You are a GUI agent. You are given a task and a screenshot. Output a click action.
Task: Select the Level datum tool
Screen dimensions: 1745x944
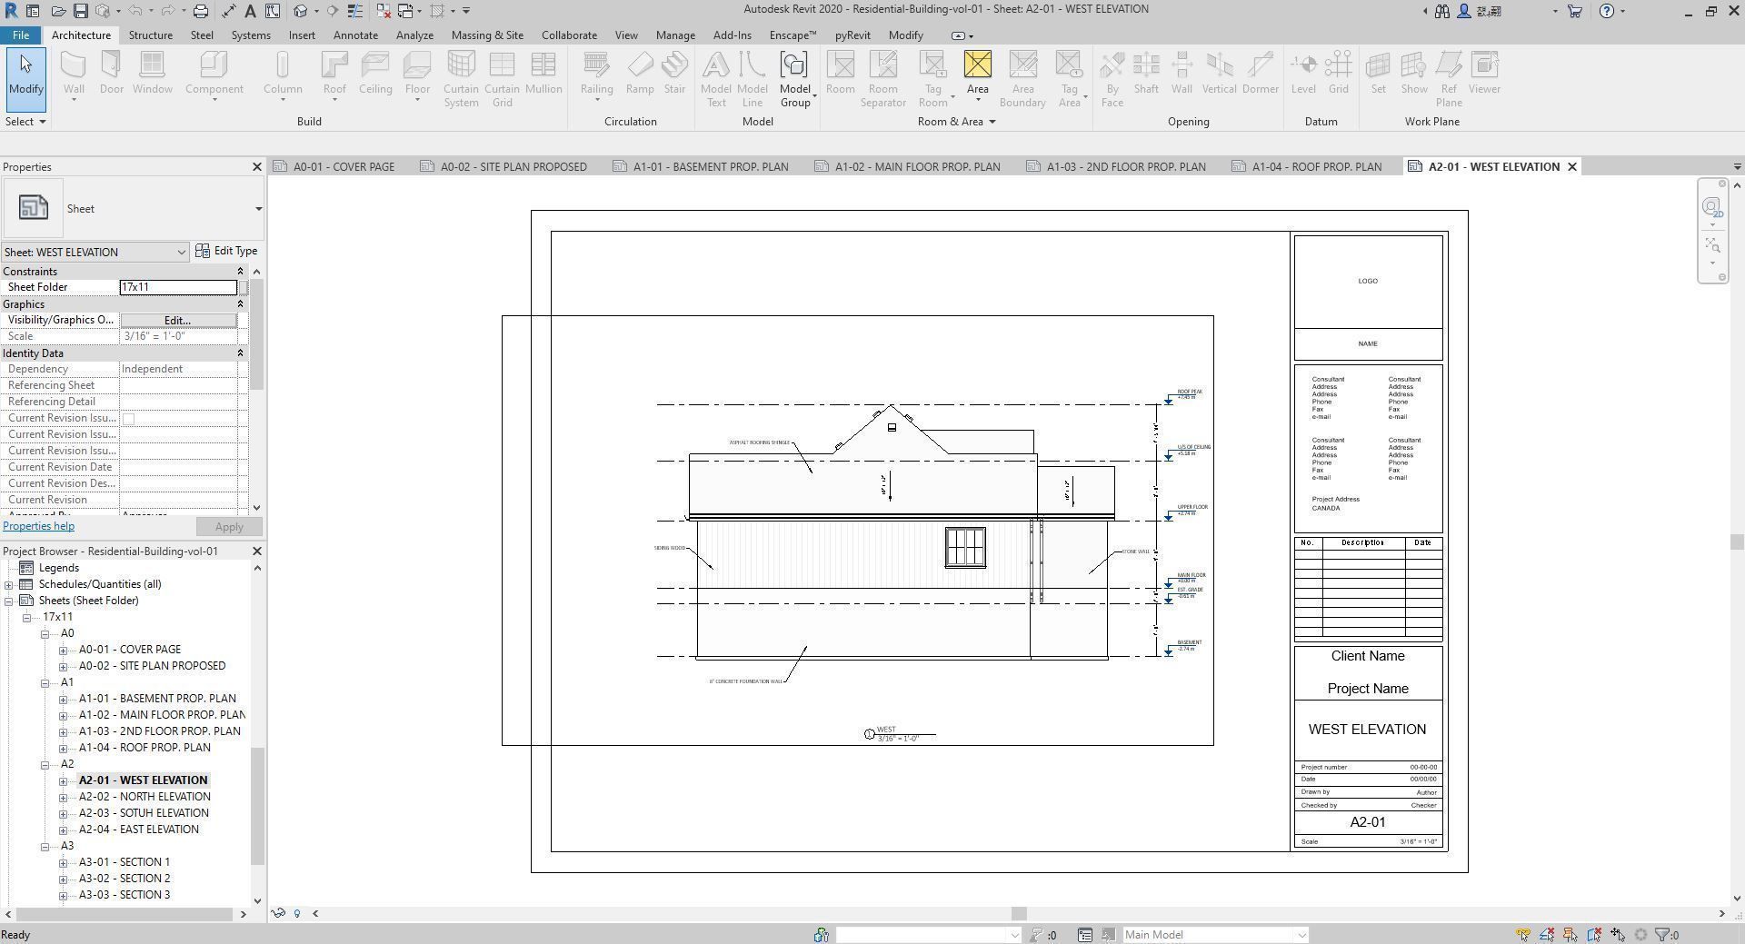(x=1303, y=73)
